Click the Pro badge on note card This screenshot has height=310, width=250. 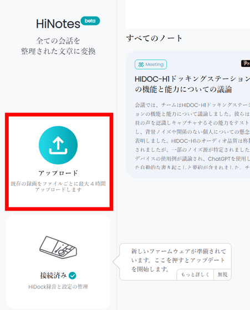click(246, 64)
